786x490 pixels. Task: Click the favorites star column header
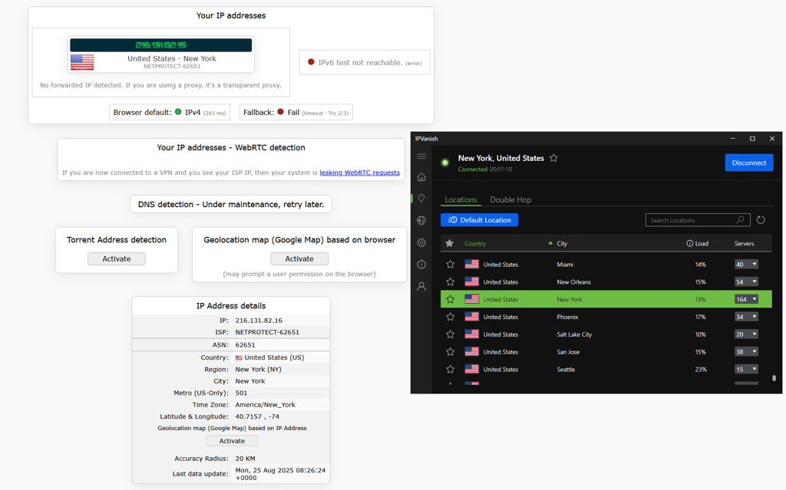coord(450,244)
